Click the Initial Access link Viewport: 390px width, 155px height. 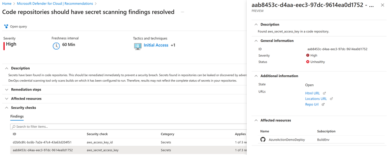(156, 45)
